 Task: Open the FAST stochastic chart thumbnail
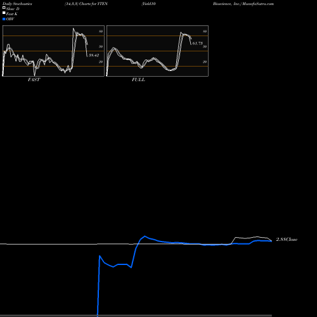point(53,51)
